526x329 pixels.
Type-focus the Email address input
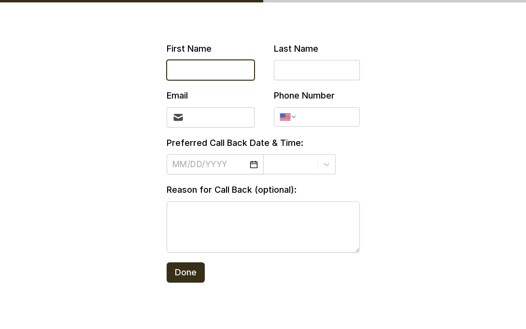tap(219, 117)
